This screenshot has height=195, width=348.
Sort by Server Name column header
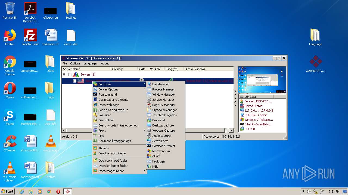pos(86,69)
